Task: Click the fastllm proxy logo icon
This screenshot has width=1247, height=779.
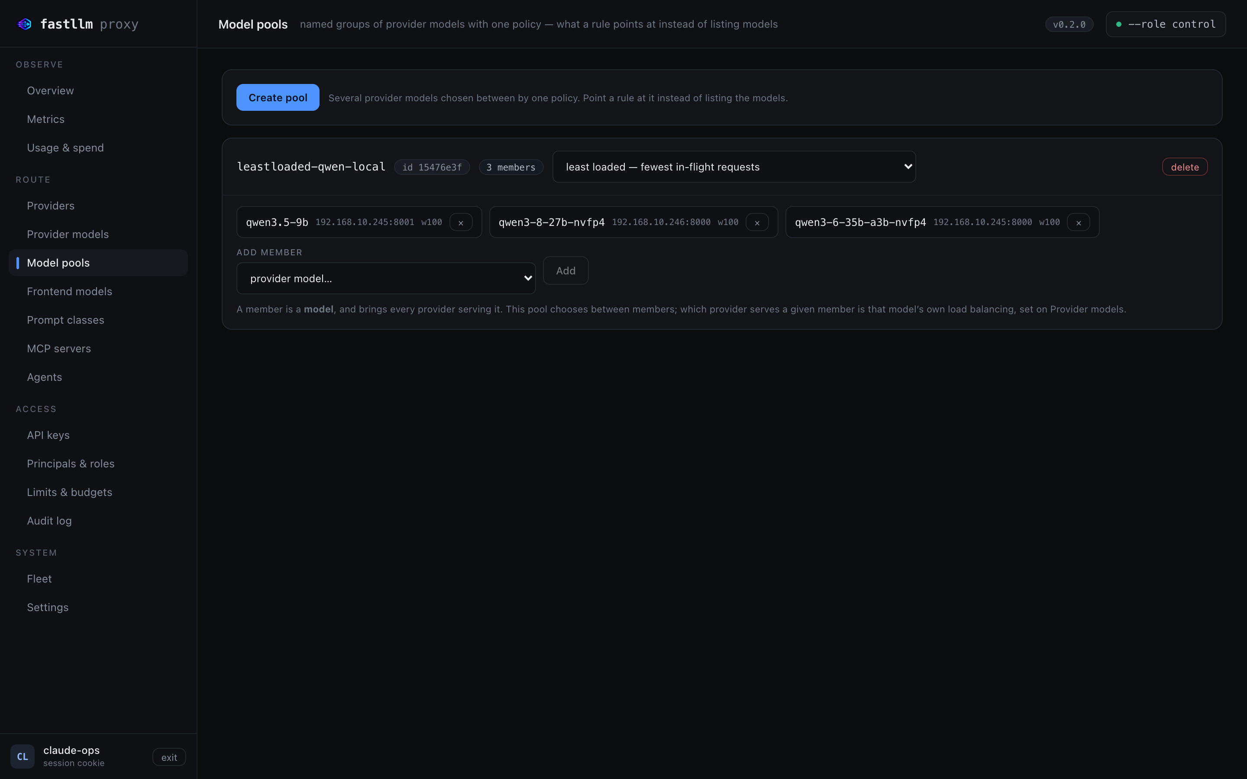Action: (24, 24)
